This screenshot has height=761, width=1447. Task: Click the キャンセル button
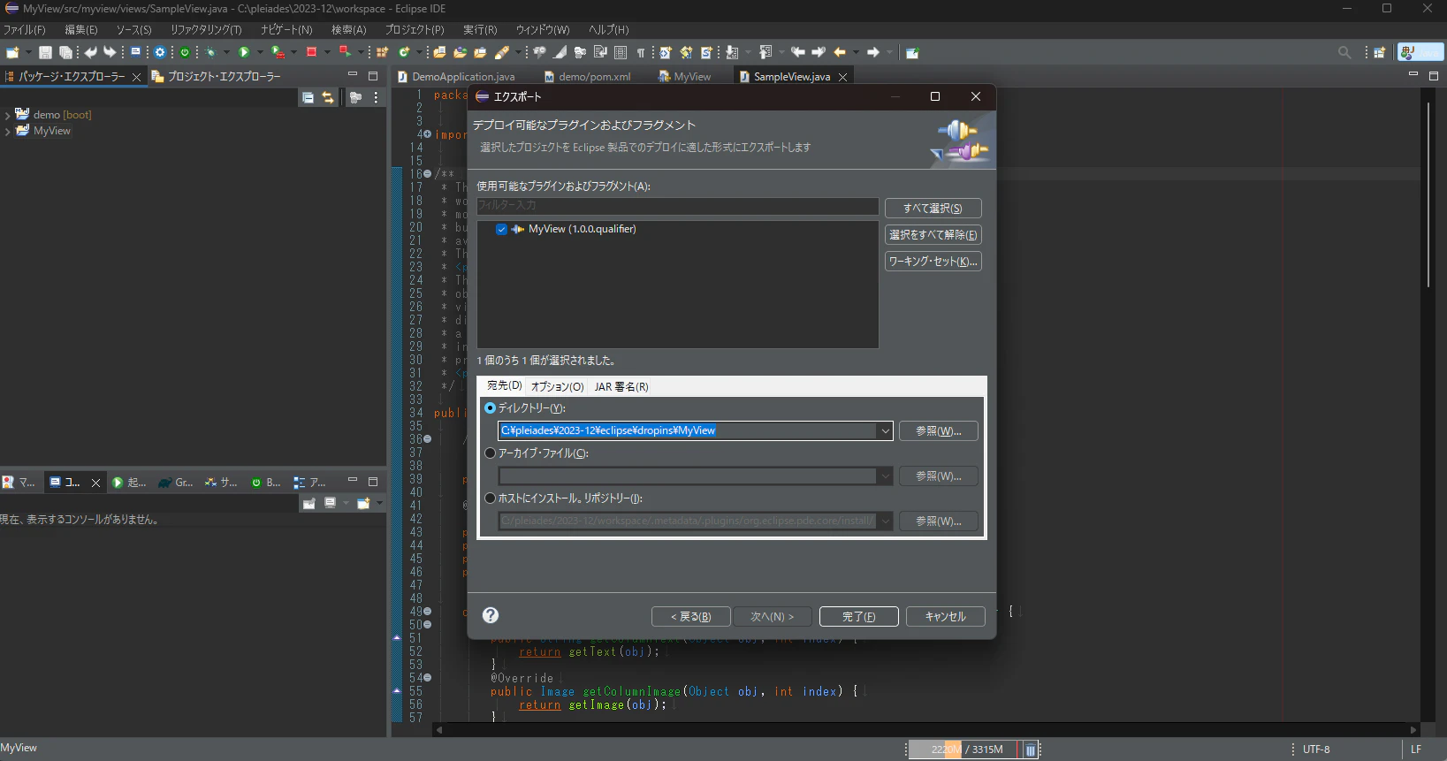(946, 617)
